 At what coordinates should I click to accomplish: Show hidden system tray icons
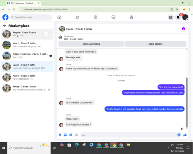(168, 148)
